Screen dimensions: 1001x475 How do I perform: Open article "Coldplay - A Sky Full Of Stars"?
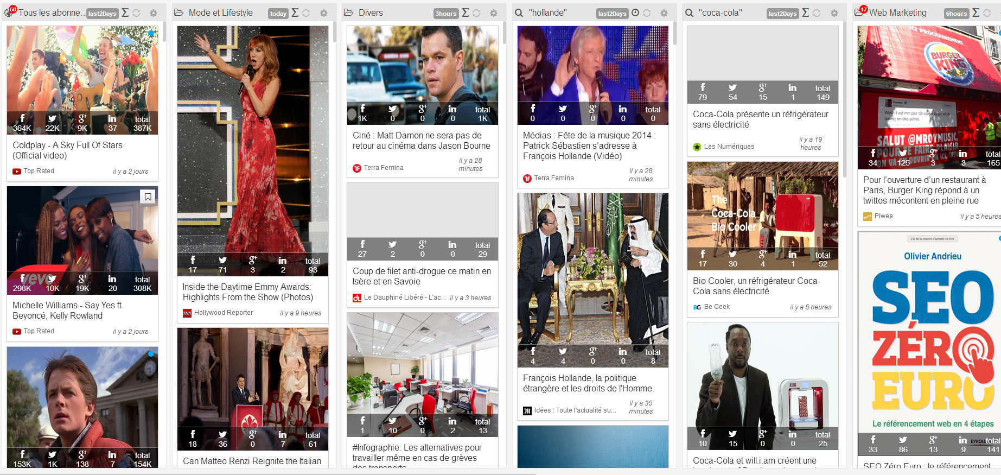point(68,150)
